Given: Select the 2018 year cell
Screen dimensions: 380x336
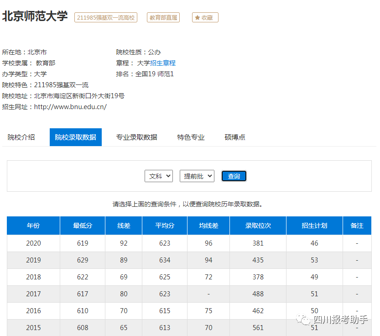Looking at the screenshot, I should pyautogui.click(x=33, y=277).
